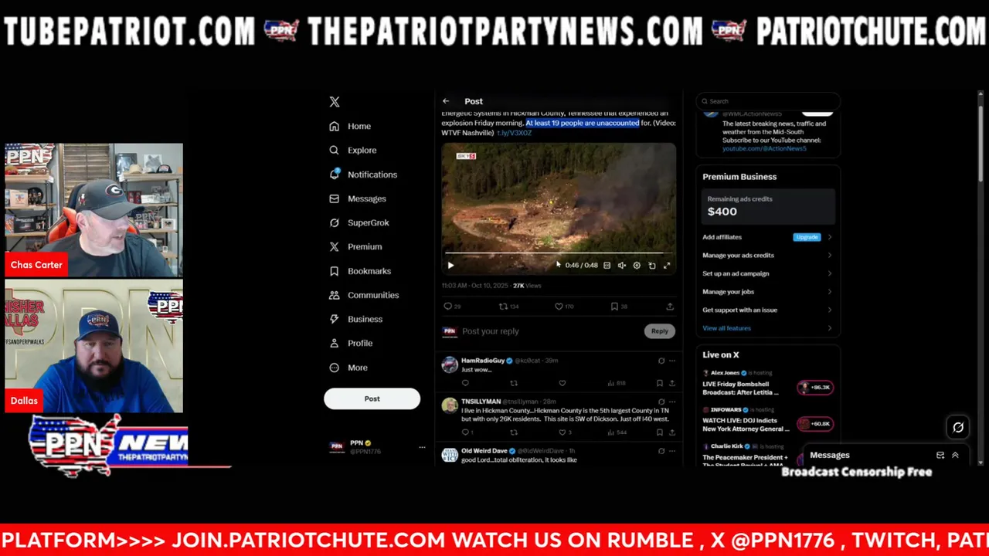This screenshot has height=556, width=989.
Task: Open the floating Grok button
Action: point(958,427)
